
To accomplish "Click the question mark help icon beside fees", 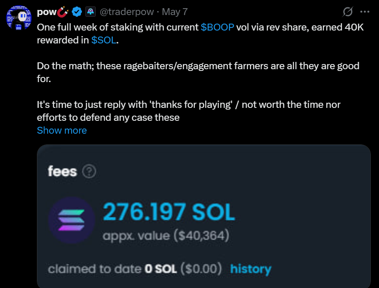I will (89, 172).
